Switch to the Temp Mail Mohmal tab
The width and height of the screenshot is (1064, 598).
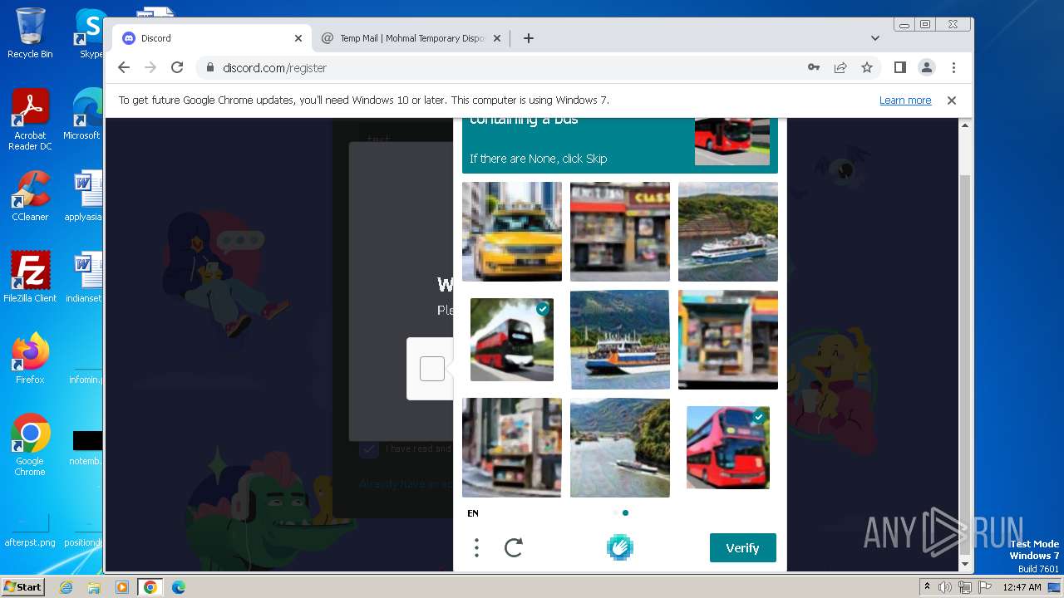[411, 38]
